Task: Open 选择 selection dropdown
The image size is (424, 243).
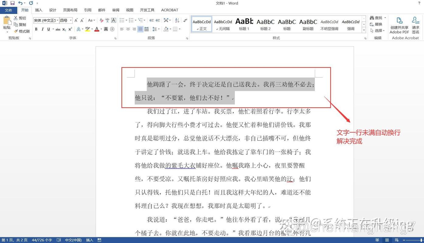Action: pyautogui.click(x=377, y=31)
